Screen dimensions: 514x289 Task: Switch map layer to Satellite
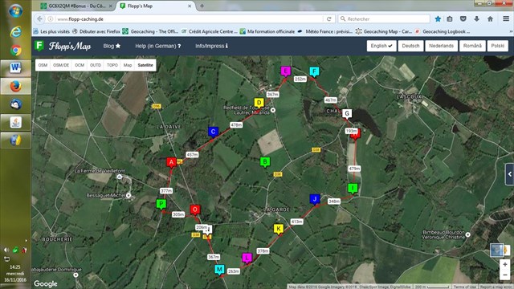click(x=145, y=65)
